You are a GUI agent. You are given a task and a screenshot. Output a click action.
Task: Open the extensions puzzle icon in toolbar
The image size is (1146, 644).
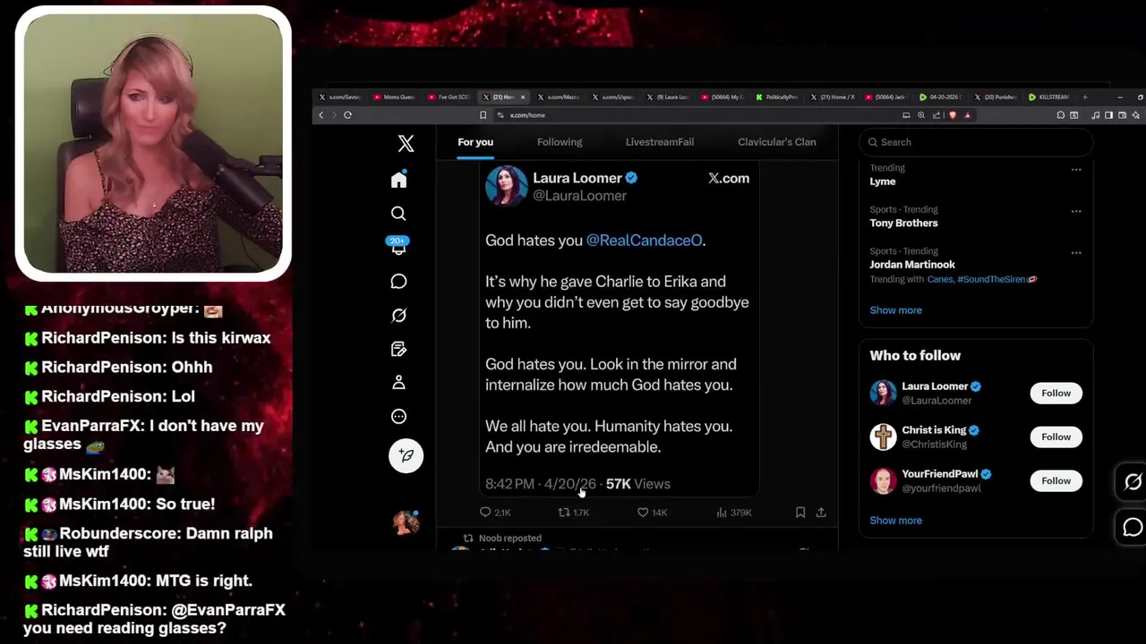(1061, 115)
